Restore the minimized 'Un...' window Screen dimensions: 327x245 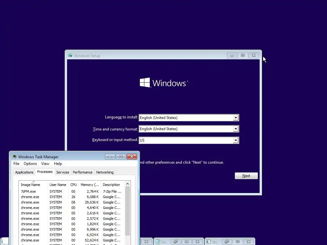tap(176, 242)
